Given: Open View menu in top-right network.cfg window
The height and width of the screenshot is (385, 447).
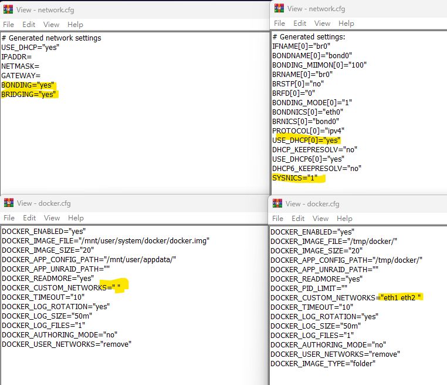Looking at the screenshot, I should (x=323, y=24).
